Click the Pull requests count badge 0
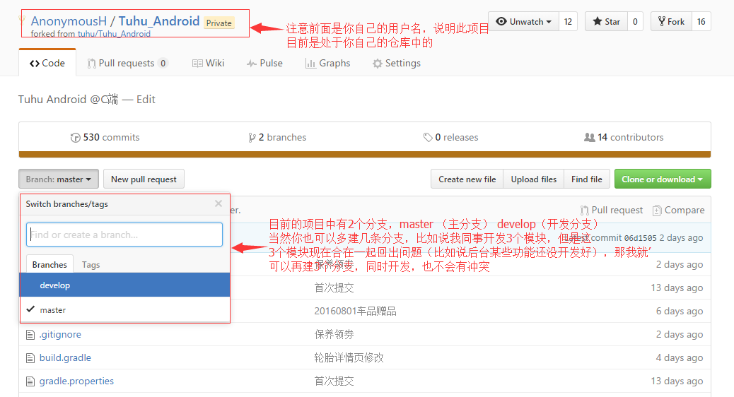734x397 pixels. coord(163,63)
